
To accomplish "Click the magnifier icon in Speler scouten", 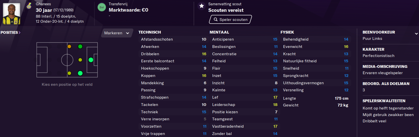I will point(215,19).
